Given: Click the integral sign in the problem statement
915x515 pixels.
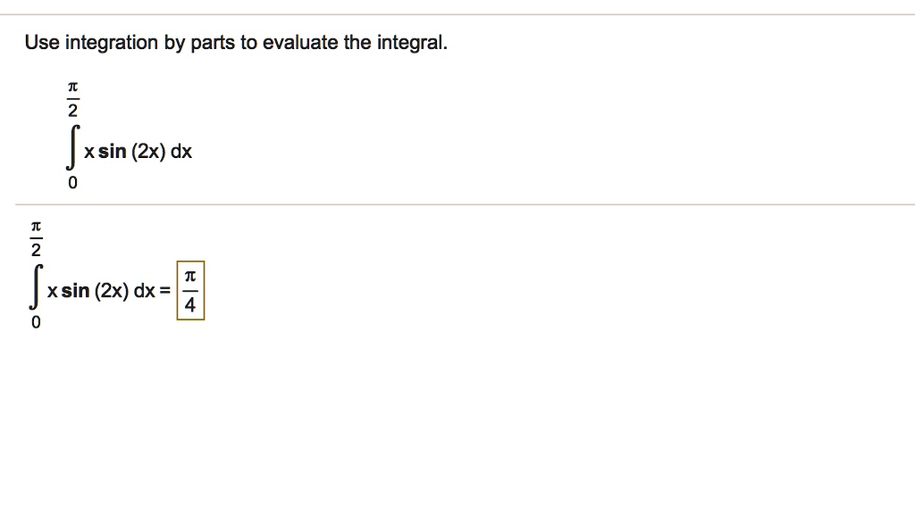Looking at the screenshot, I should point(72,152).
